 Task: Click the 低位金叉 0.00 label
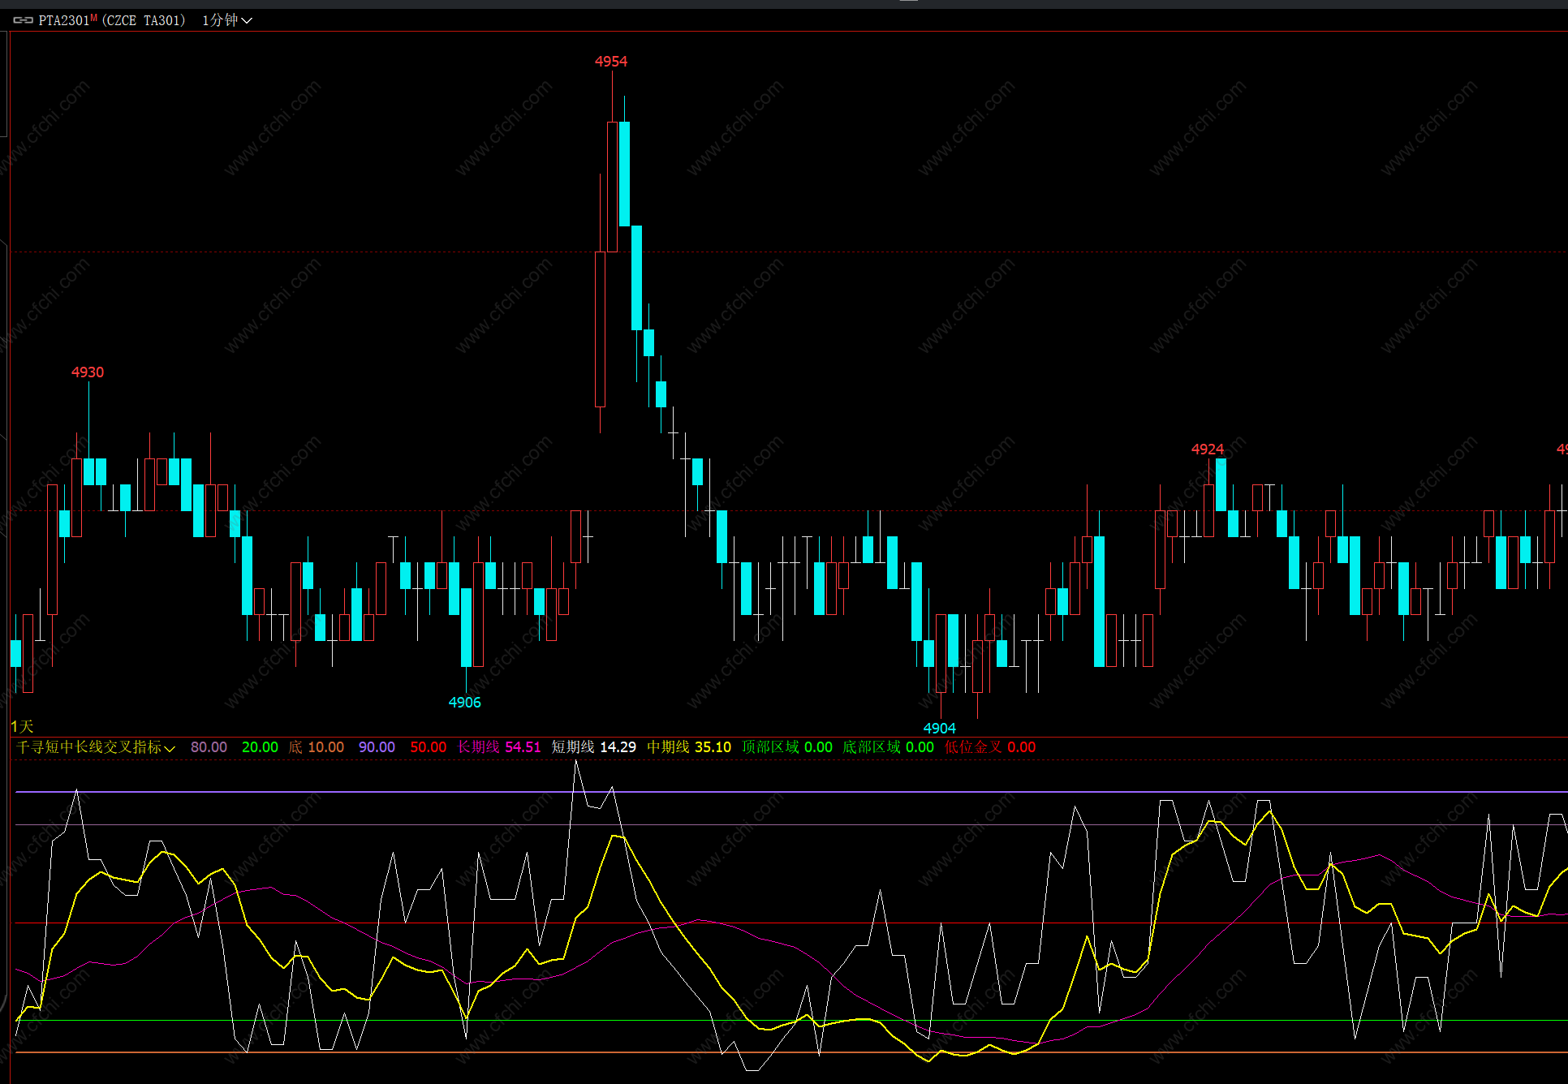(989, 747)
